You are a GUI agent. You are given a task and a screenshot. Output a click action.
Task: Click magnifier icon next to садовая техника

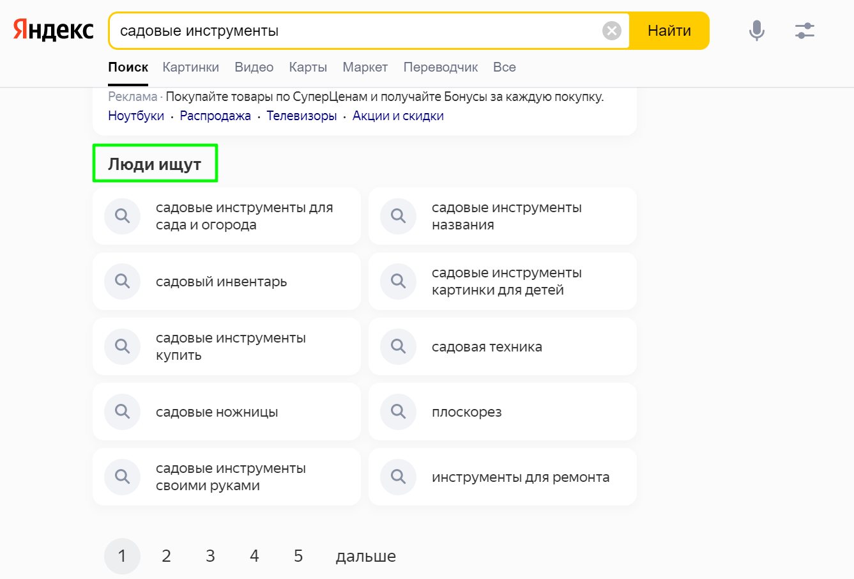pos(399,346)
